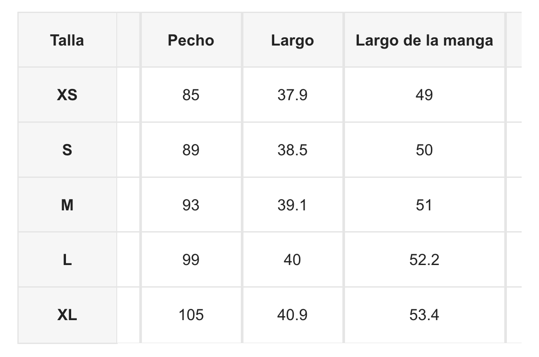
Task: Click the Talla column header
Action: pyautogui.click(x=67, y=40)
